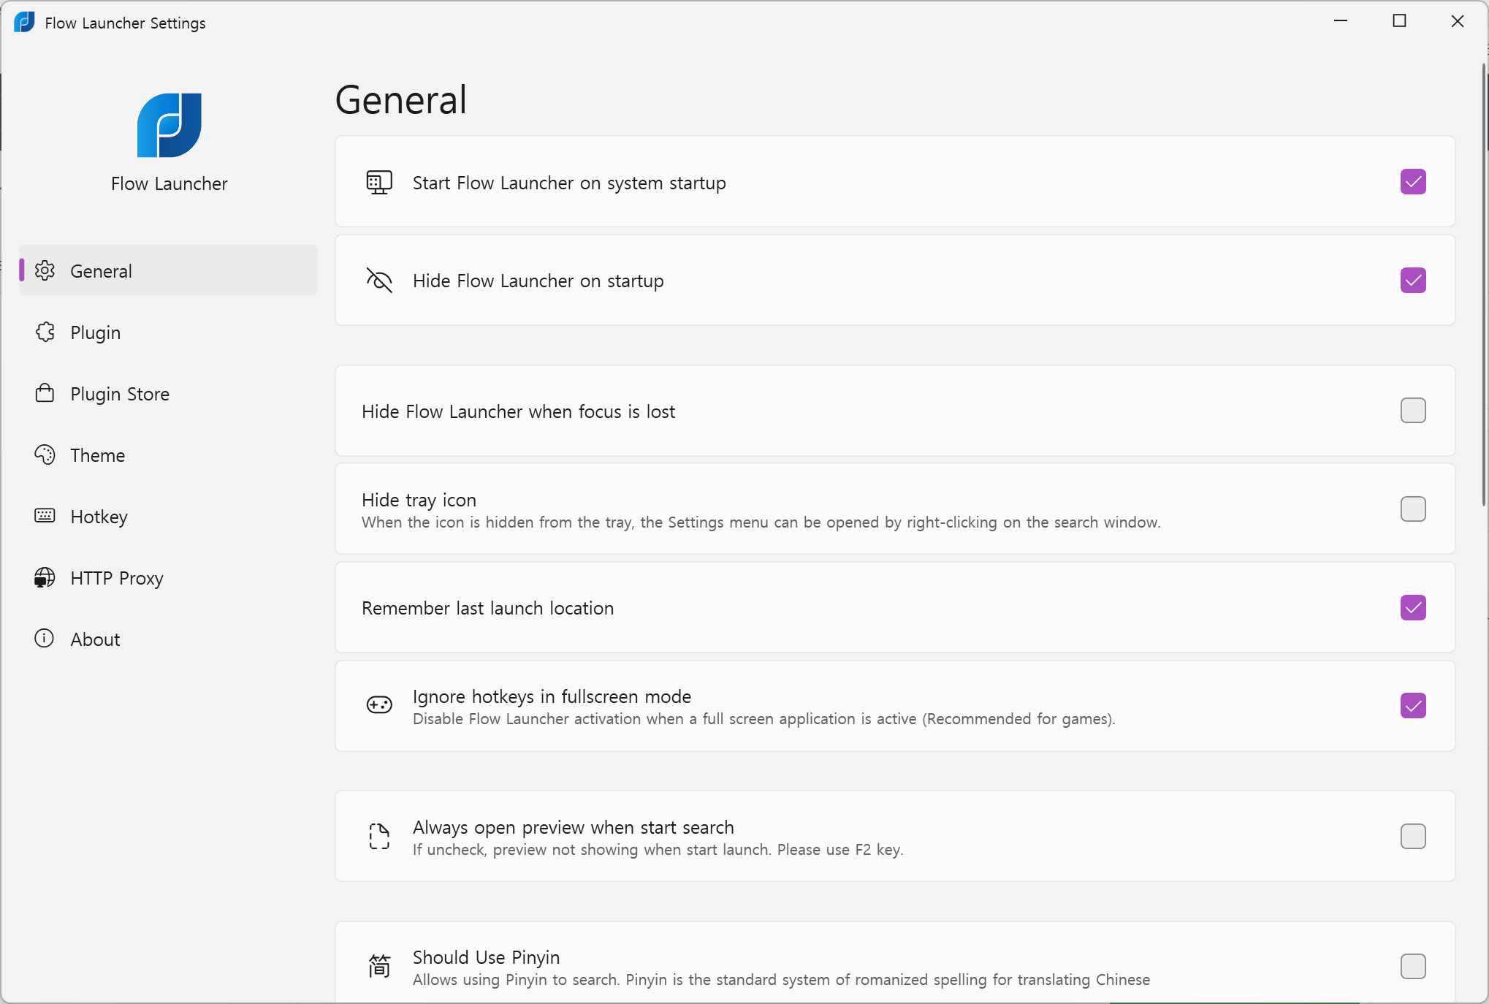1489x1004 pixels.
Task: Uncheck Remember last launch location
Action: point(1412,608)
